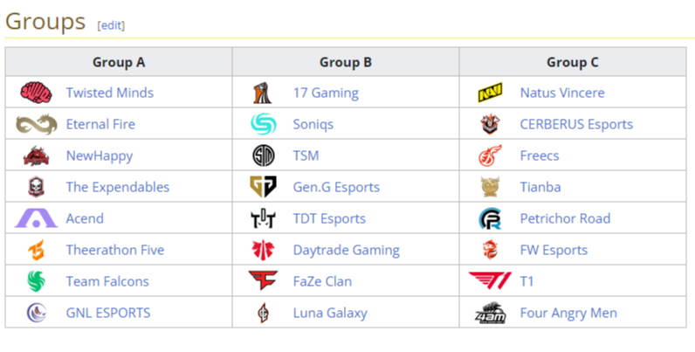Viewport: 695px width, 352px height.
Task: Click the Natus Vincere team logo
Action: 490,93
